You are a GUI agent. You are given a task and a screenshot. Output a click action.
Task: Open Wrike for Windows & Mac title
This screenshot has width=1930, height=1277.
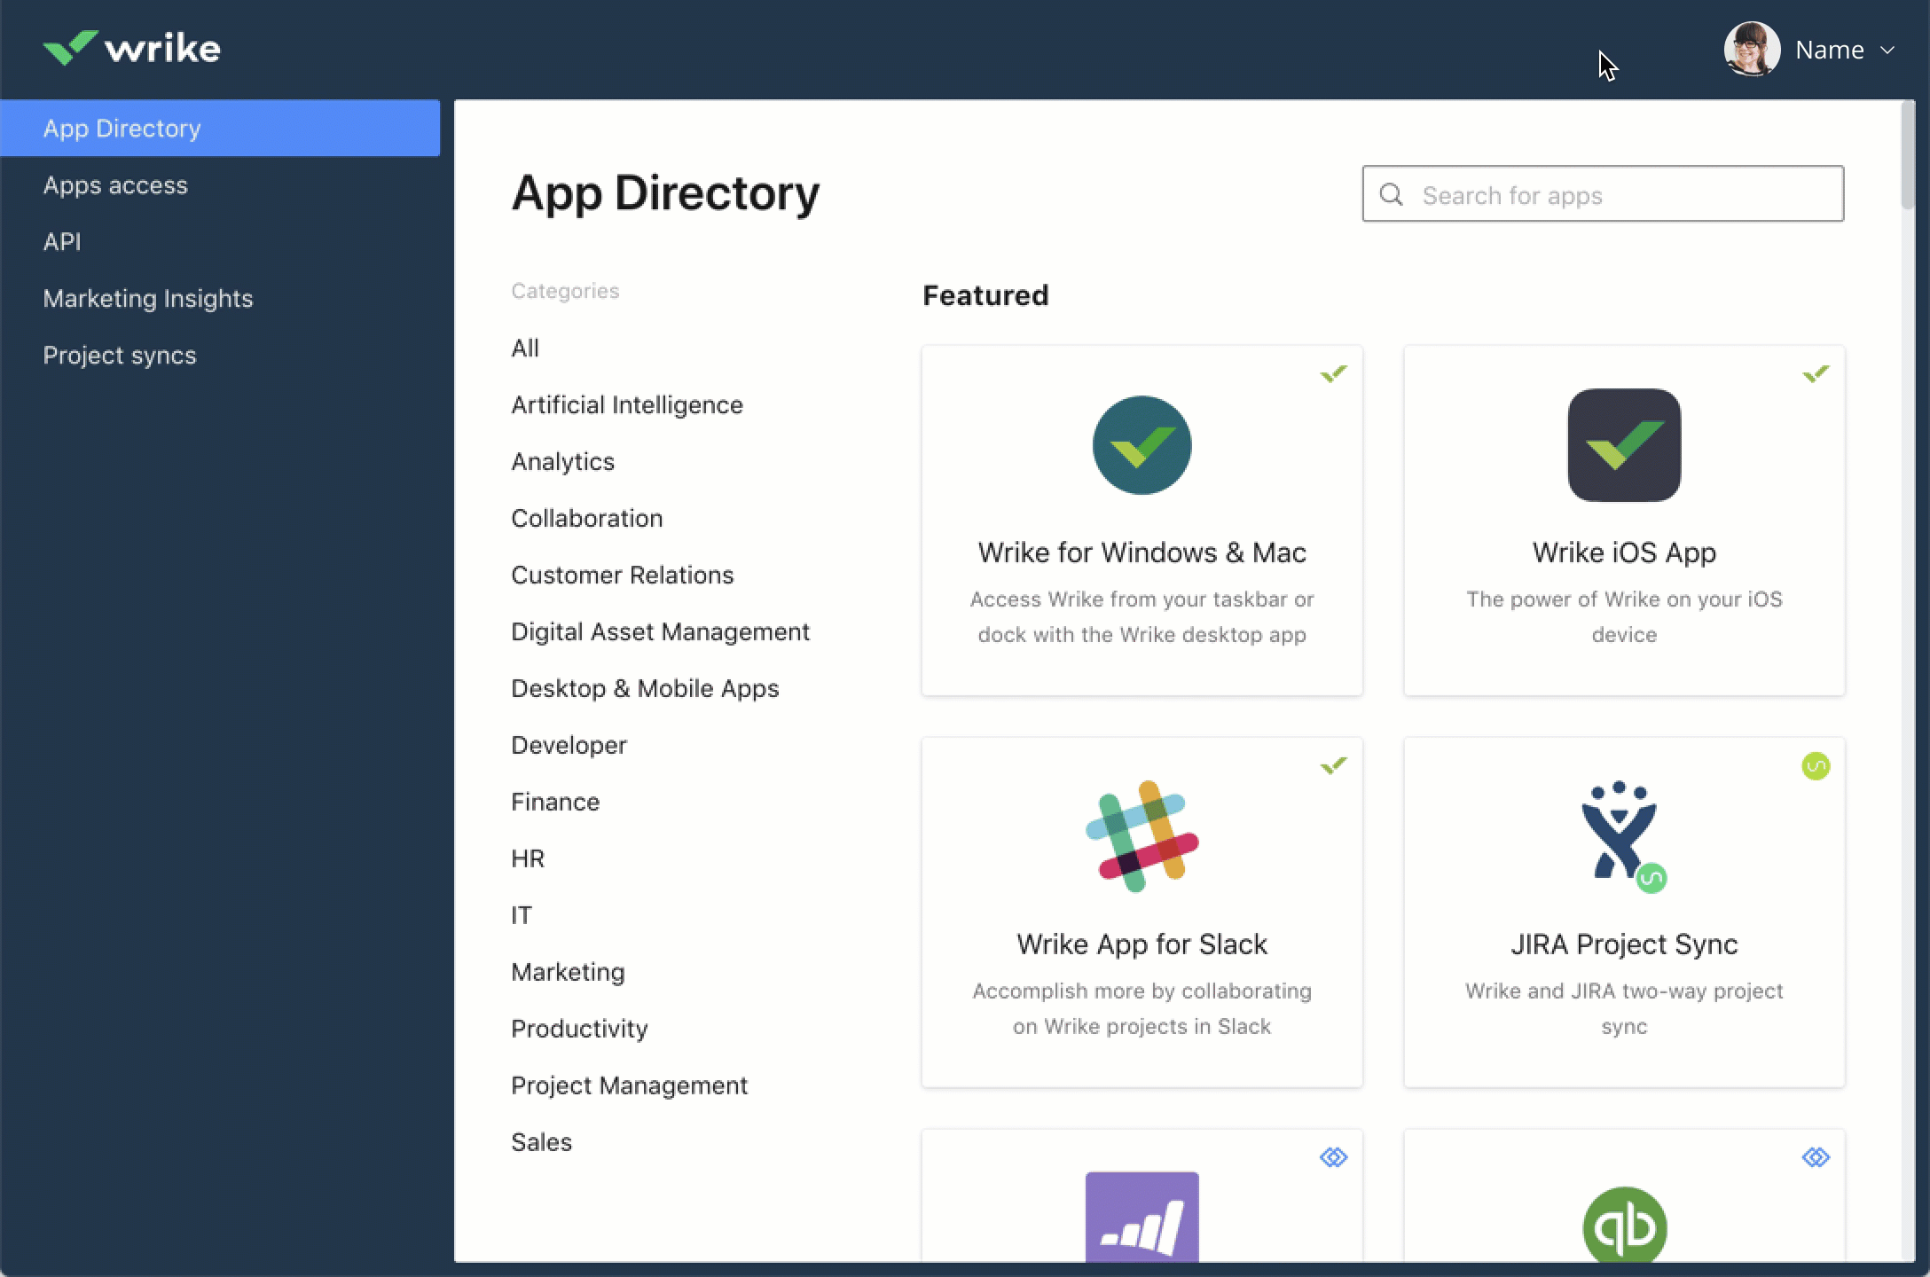(1142, 552)
